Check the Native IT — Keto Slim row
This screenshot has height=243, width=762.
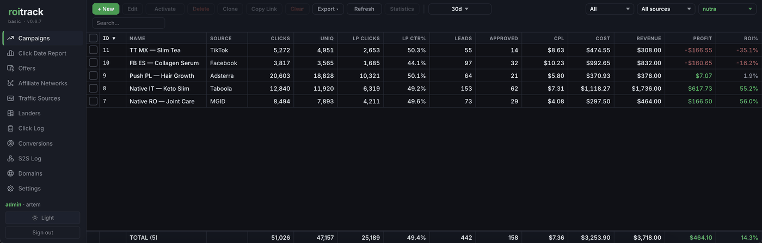93,88
